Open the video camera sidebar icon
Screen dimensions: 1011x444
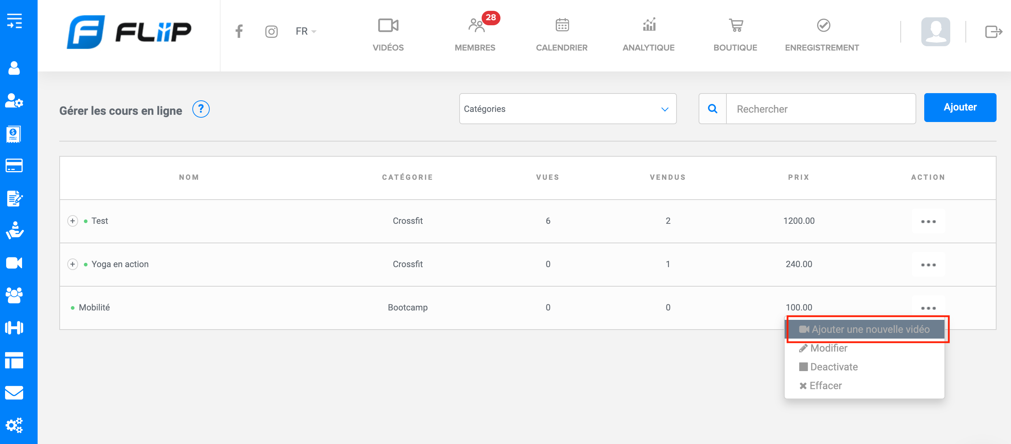(x=14, y=263)
